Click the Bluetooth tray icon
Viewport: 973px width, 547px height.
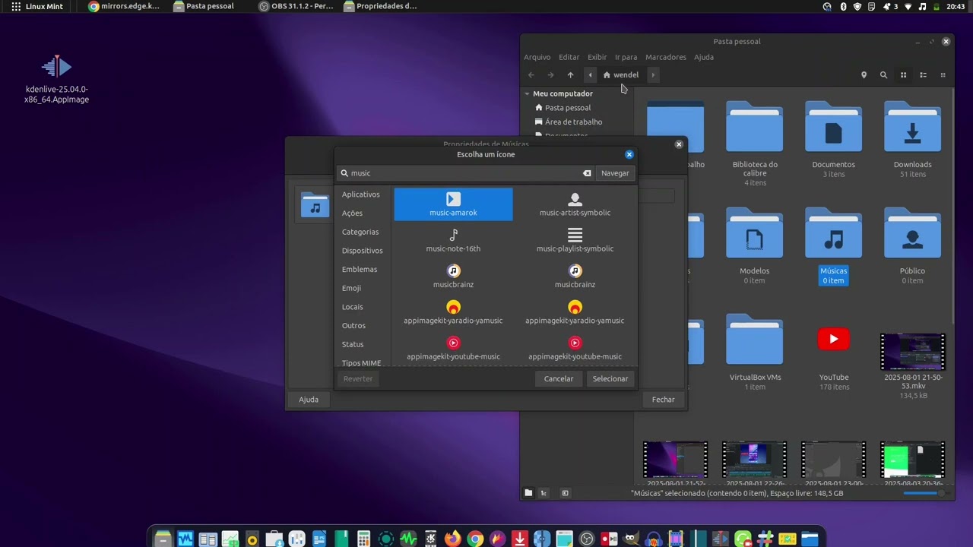pyautogui.click(x=843, y=6)
